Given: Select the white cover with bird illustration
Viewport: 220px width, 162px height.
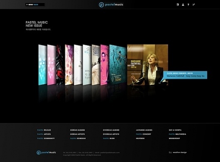Looking at the screenshot, I should [78, 65].
